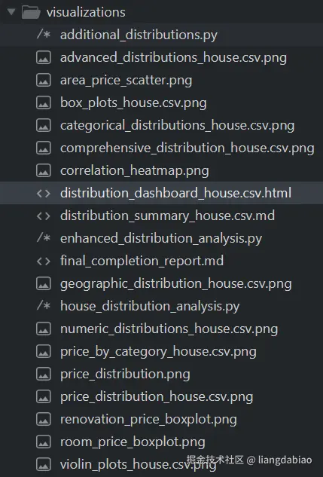The width and height of the screenshot is (323, 477).
Task: Click the image icon beside numeric_distributions_house.csv.png
Action: tap(44, 329)
